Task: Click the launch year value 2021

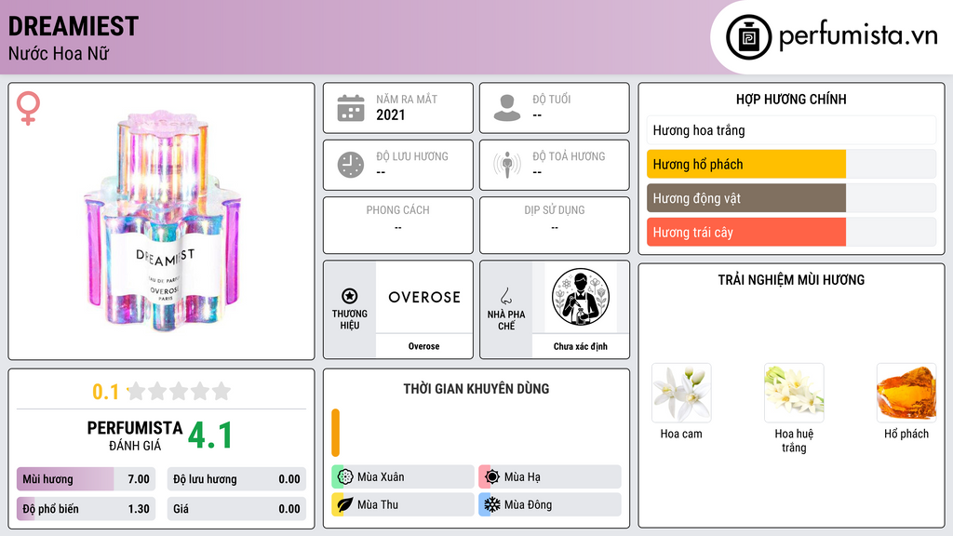Action: click(x=390, y=114)
